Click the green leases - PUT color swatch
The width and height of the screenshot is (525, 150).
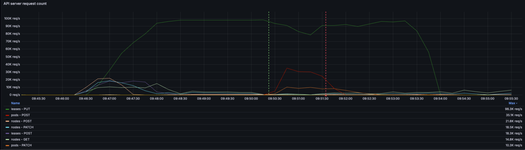[7, 109]
